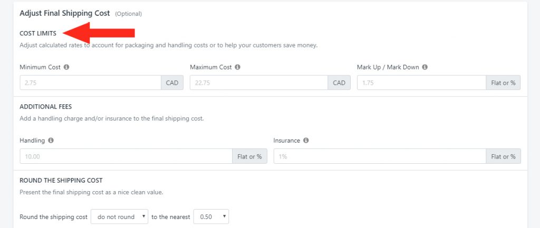Click the 'Handling' label
This screenshot has width=540, height=228.
(32, 140)
